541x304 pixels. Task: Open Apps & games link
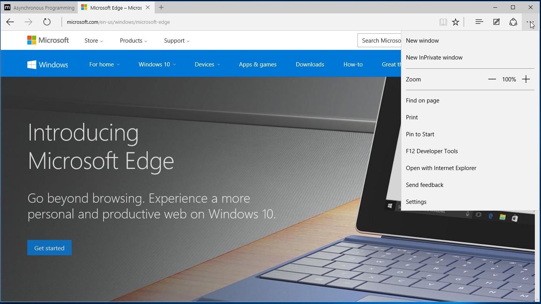(x=258, y=64)
